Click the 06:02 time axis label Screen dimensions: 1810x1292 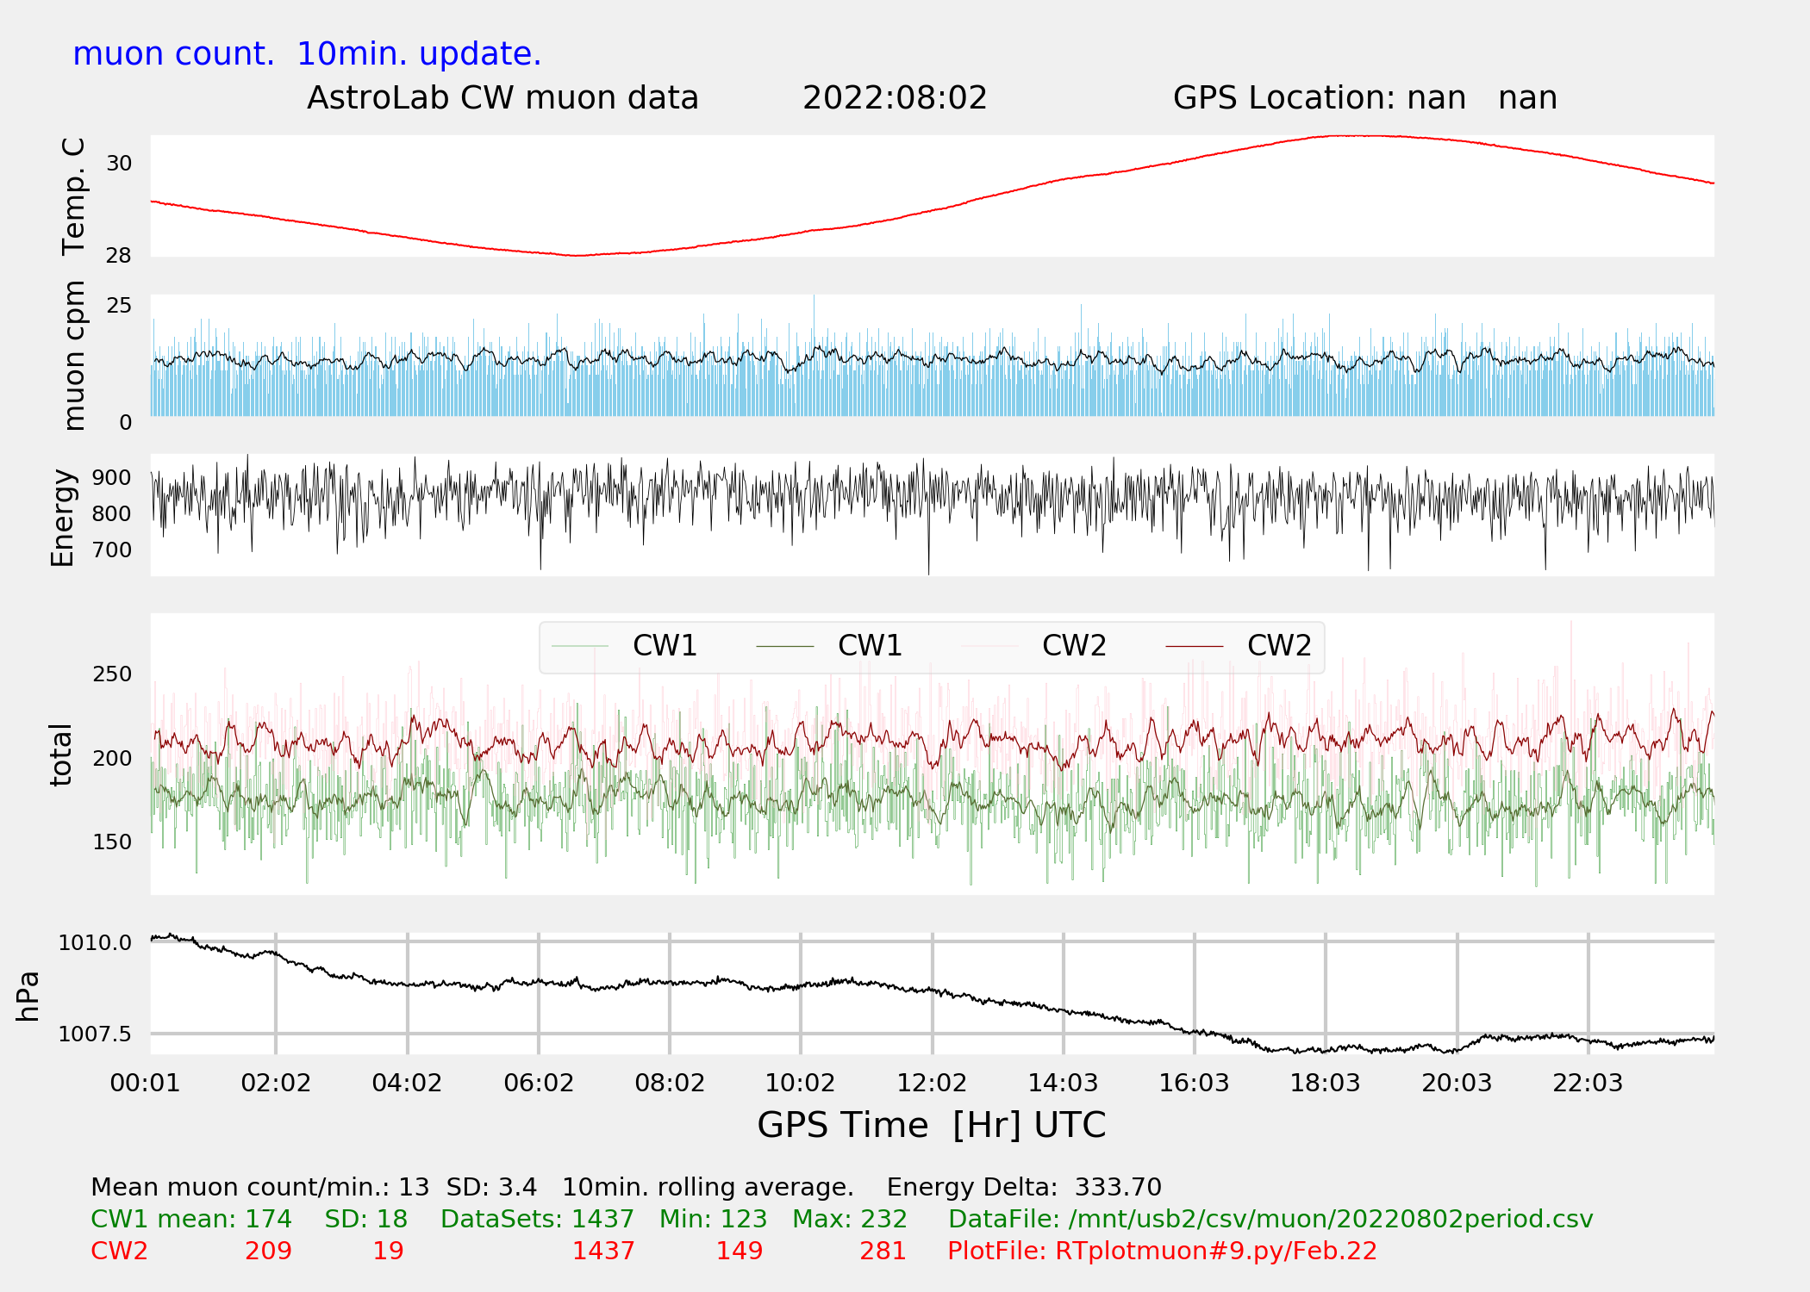(x=539, y=1083)
